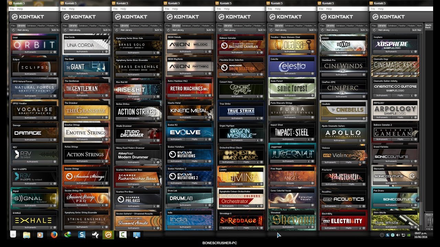Image resolution: width=440 pixels, height=247 pixels.
Task: Open gear options on the Sonic Forest library
Action: coord(312,95)
